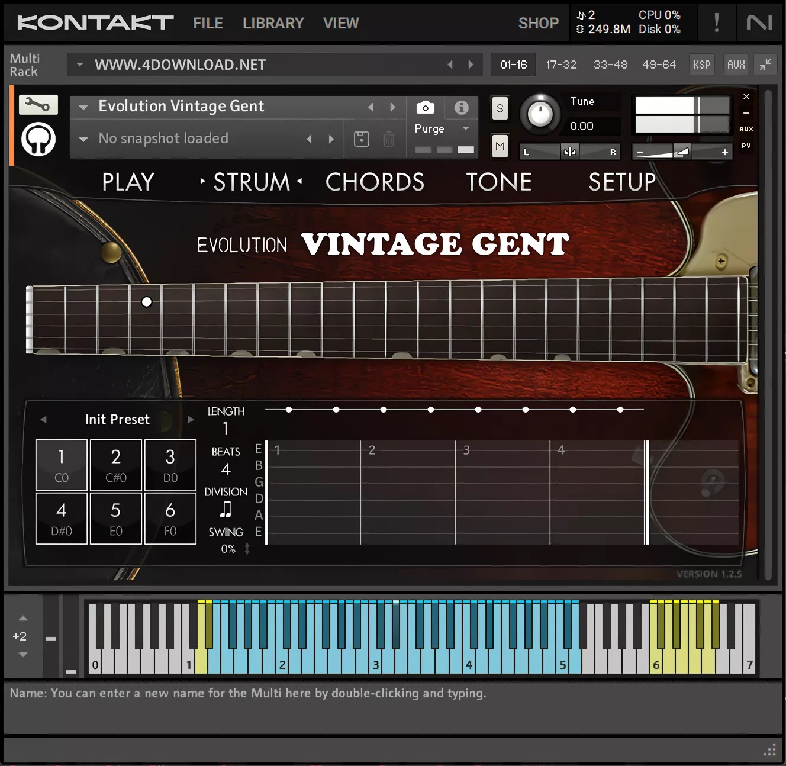Click the pattern LENGTH value 1
Viewport: 786px width, 766px height.
(x=226, y=428)
